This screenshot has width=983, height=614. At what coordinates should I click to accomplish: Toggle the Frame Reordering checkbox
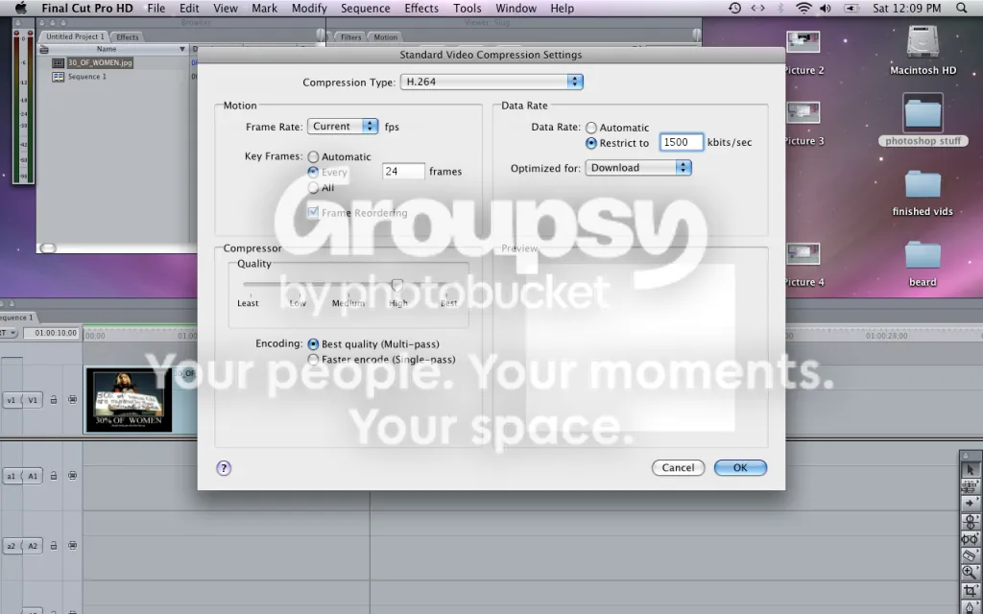(x=313, y=212)
